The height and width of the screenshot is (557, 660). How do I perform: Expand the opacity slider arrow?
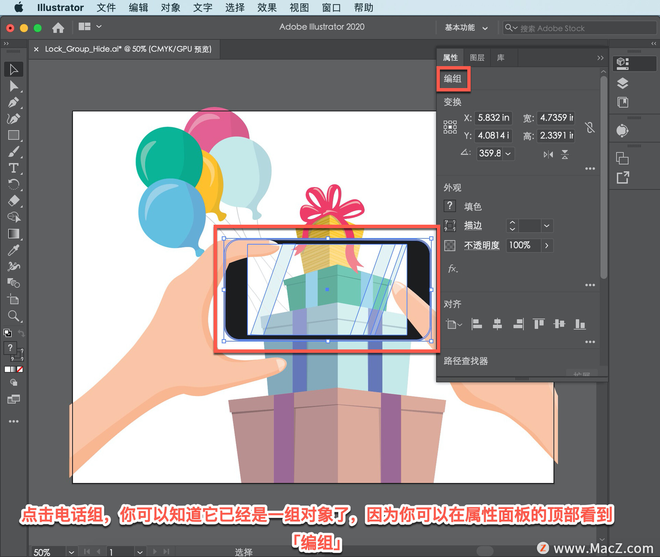pyautogui.click(x=547, y=246)
